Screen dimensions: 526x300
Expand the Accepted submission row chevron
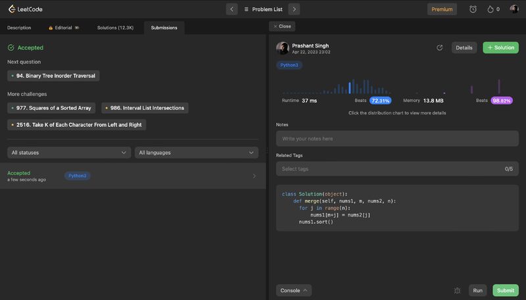pyautogui.click(x=254, y=176)
